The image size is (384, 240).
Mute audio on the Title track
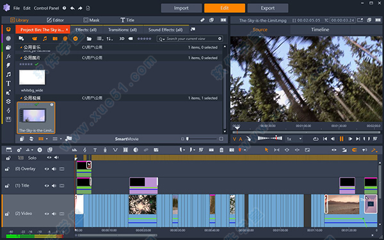[x=54, y=186]
